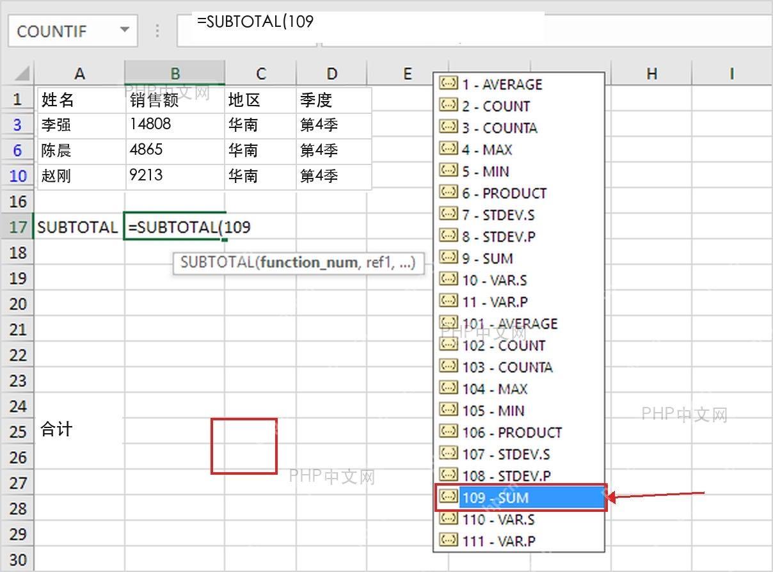Viewport: 773px width, 572px height.
Task: Select the 102 - COUNT option
Action: (x=519, y=346)
